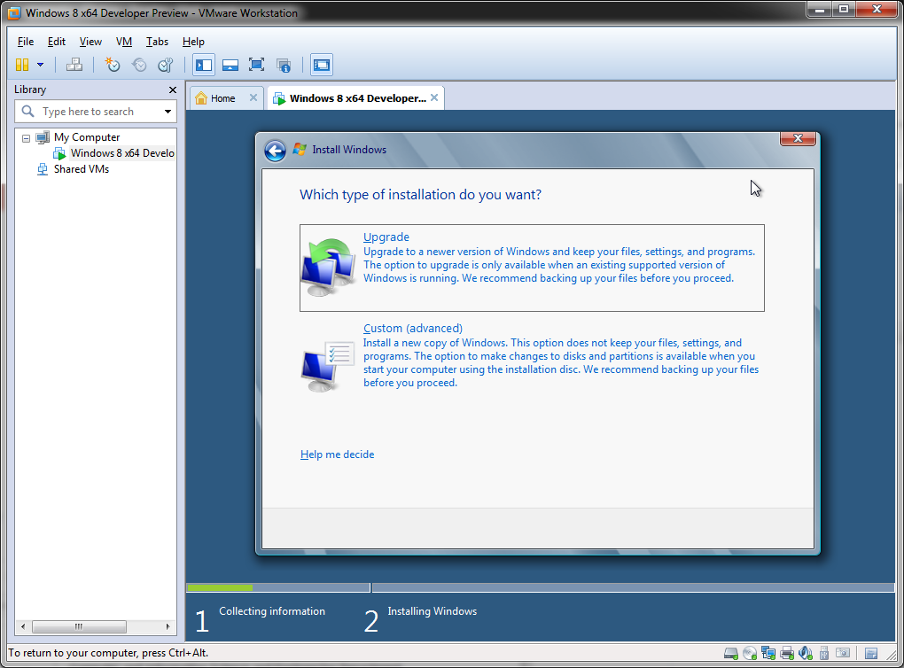Close the Library panel
The image size is (904, 668).
pos(173,89)
